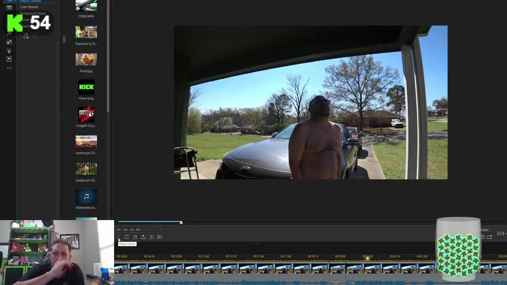
Task: Open the three-dots more rooms menu
Action: (x=9, y=68)
